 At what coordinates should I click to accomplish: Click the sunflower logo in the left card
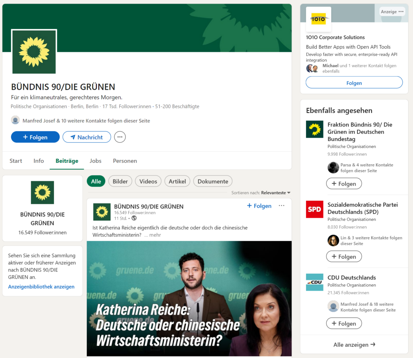(42, 192)
